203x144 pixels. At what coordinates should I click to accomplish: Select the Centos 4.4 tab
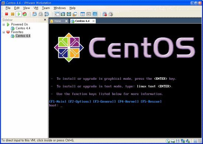[82, 21]
